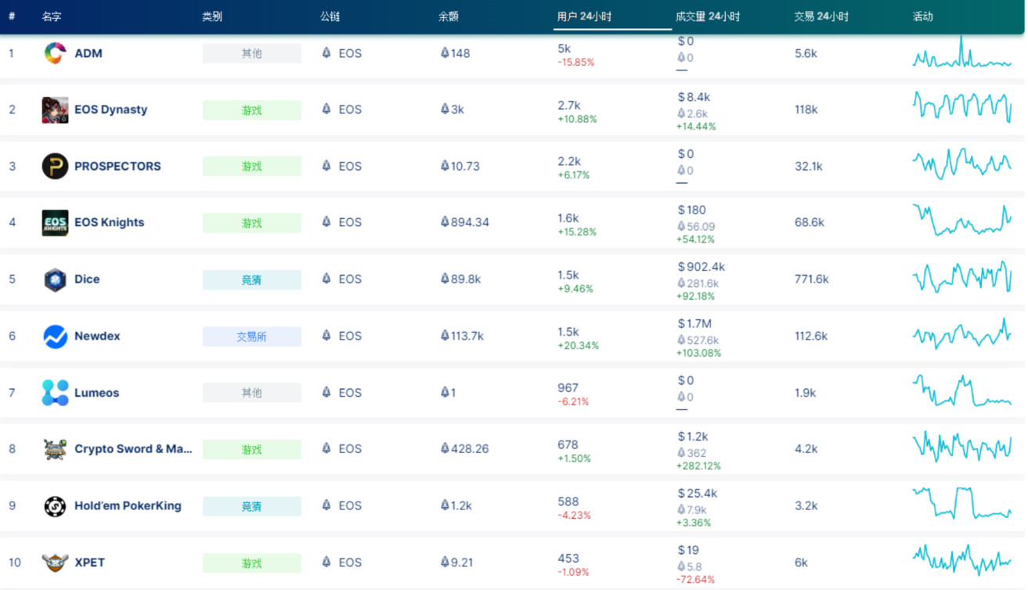This screenshot has height=590, width=1028.
Task: Open the PROSPECTORS dapp link
Action: [117, 166]
